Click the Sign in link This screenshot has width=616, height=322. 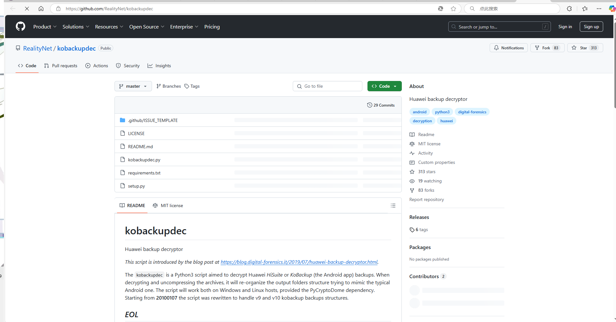tap(565, 27)
